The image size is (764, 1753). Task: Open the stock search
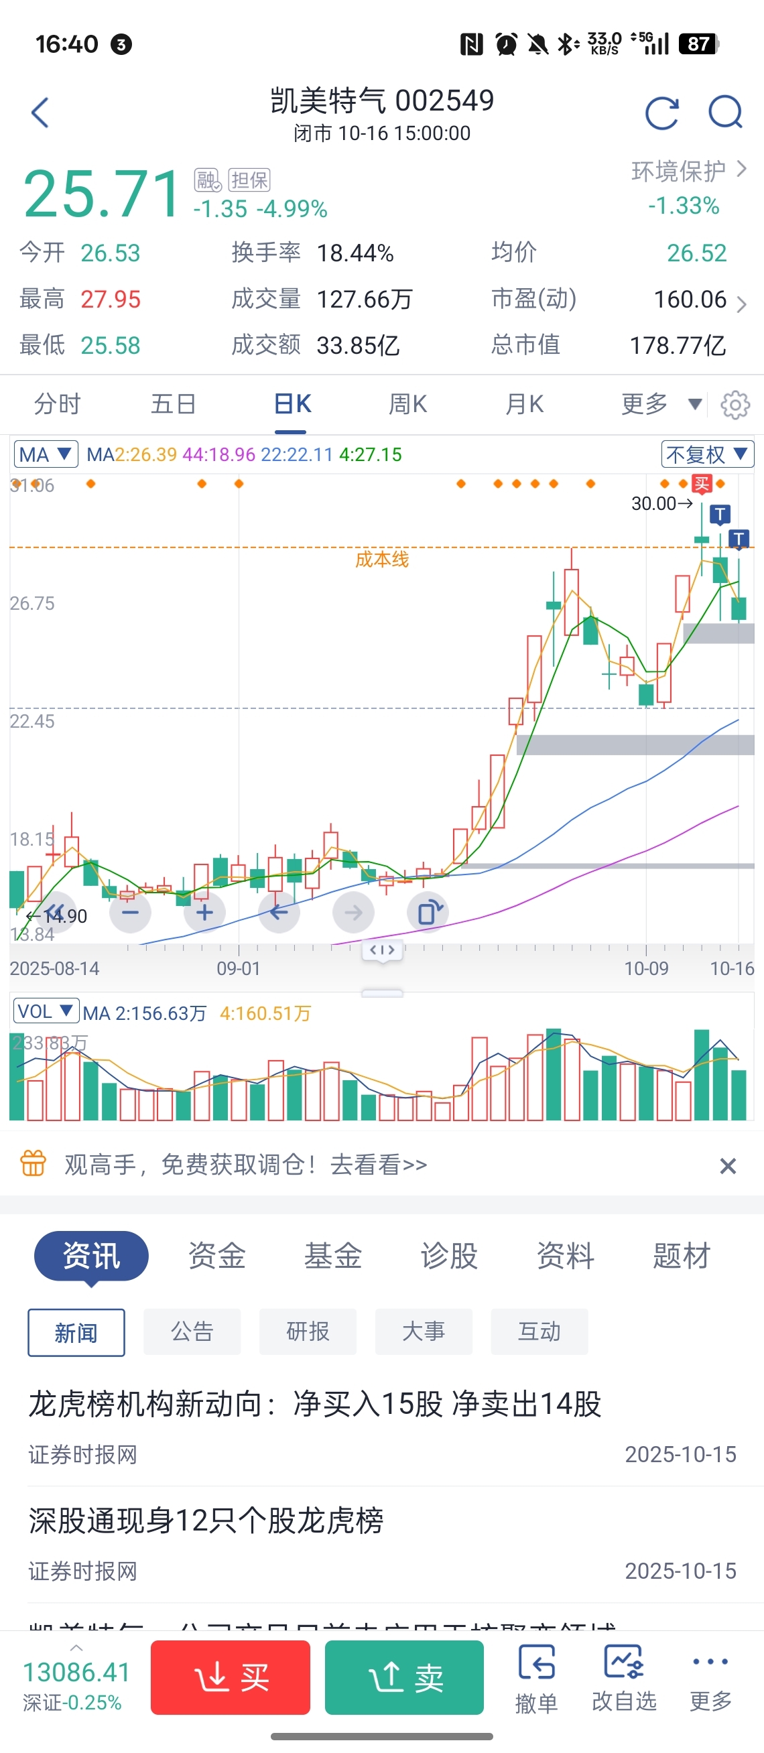tap(725, 113)
